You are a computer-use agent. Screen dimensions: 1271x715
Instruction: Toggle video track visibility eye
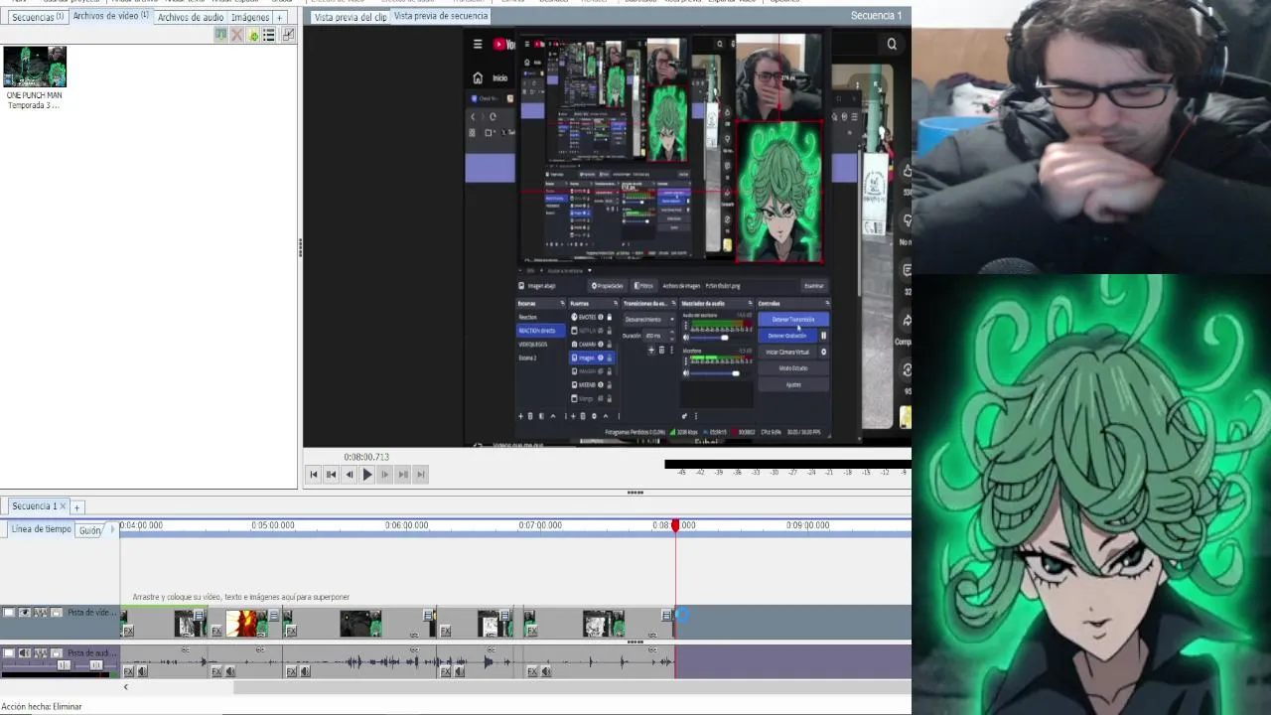tap(25, 613)
